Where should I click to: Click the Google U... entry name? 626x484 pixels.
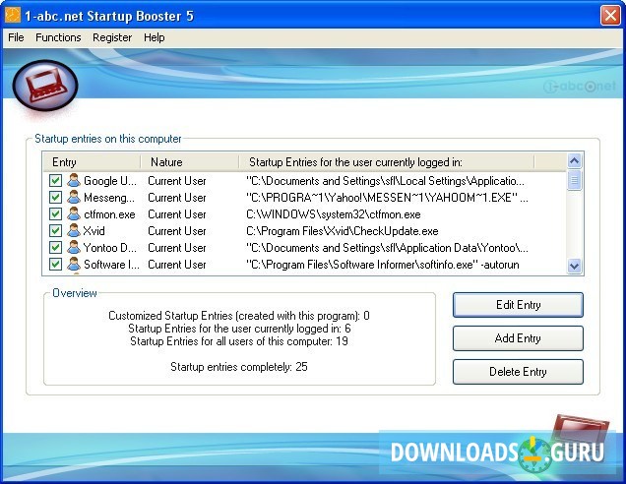coord(110,181)
